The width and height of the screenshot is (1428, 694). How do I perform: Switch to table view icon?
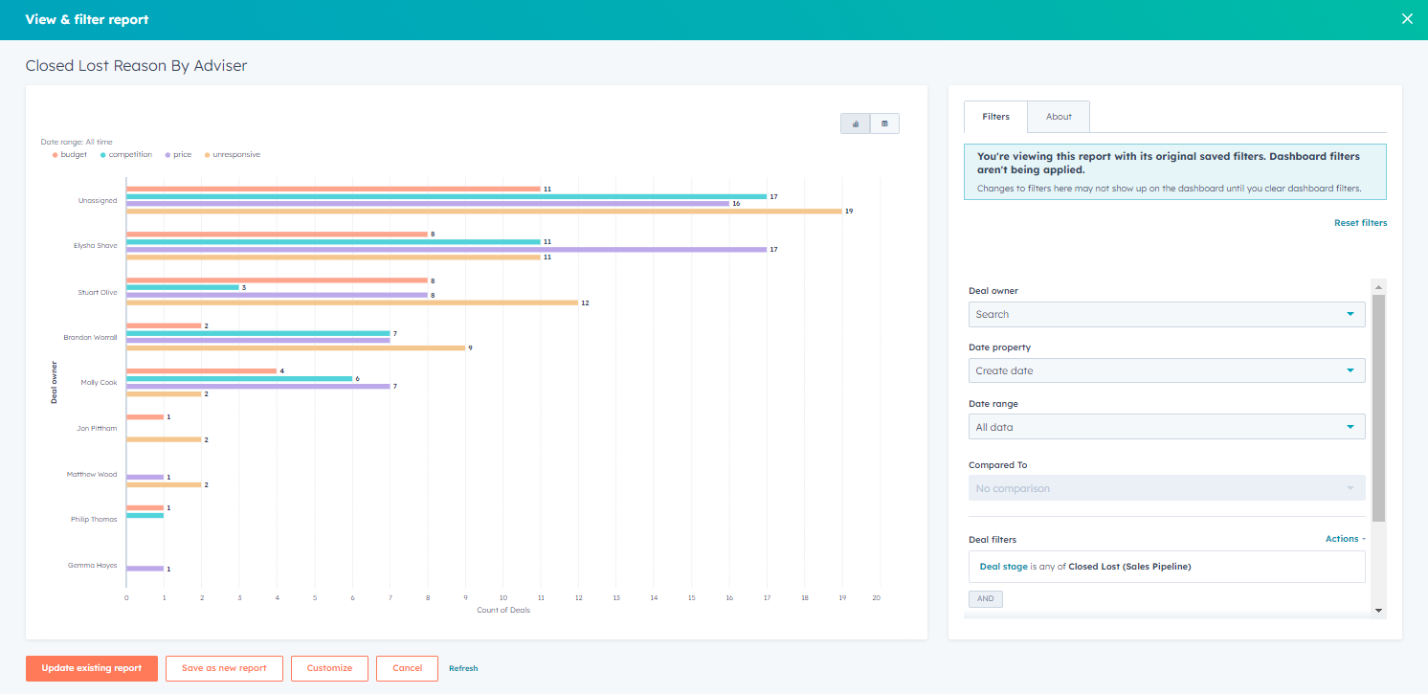(884, 123)
